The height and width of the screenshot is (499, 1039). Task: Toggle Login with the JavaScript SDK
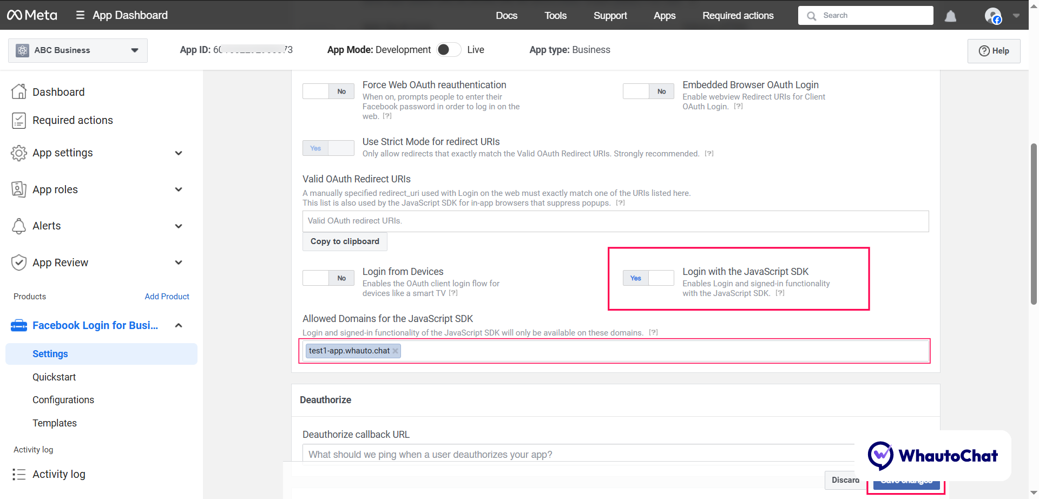click(x=648, y=278)
